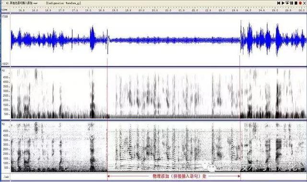Screen dimensions: 307x182
Task: Click the Configuration Waveform label in the title bar
Action: click(x=64, y=3)
